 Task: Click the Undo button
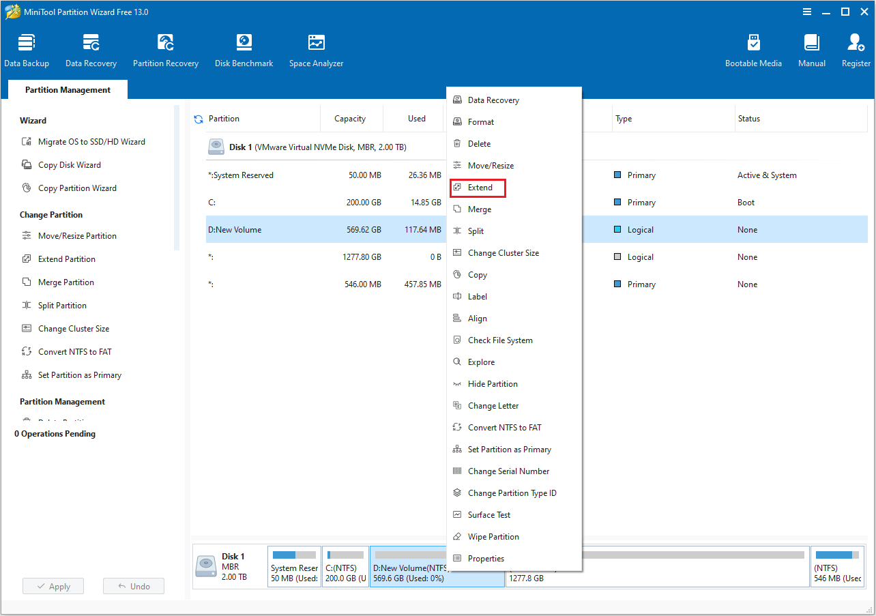coord(134,587)
